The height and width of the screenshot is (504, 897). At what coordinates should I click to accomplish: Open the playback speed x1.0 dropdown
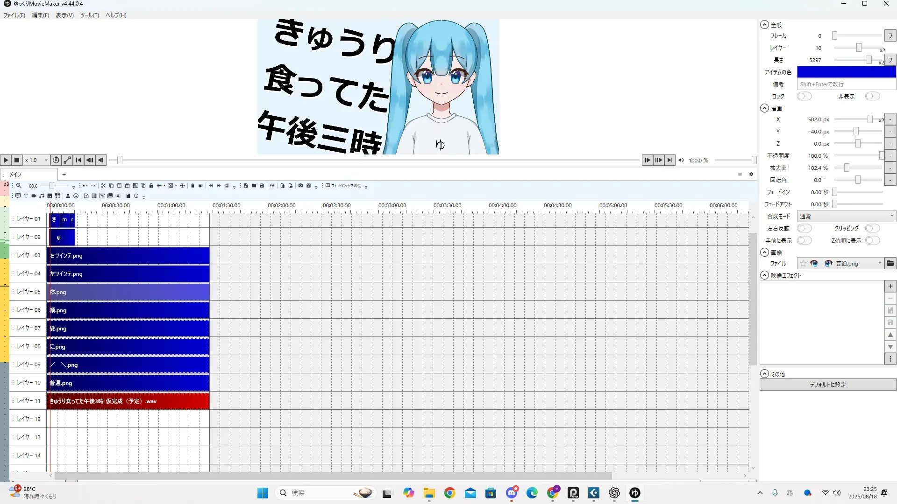[36, 160]
